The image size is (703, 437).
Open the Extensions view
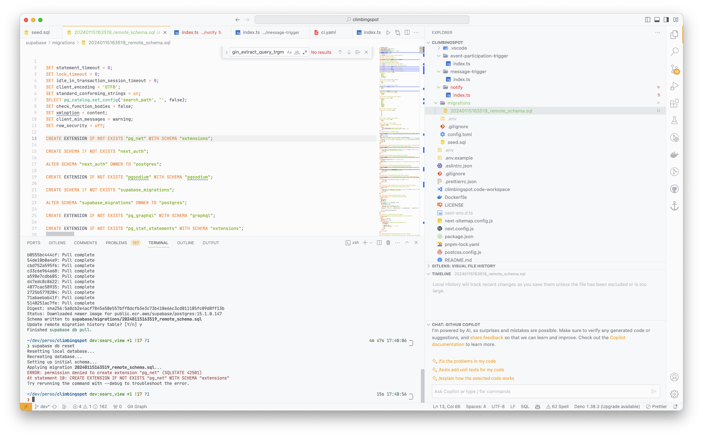(674, 104)
